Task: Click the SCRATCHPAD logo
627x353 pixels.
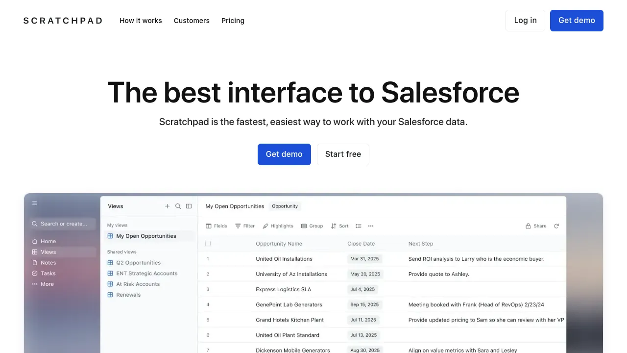Action: coord(63,21)
